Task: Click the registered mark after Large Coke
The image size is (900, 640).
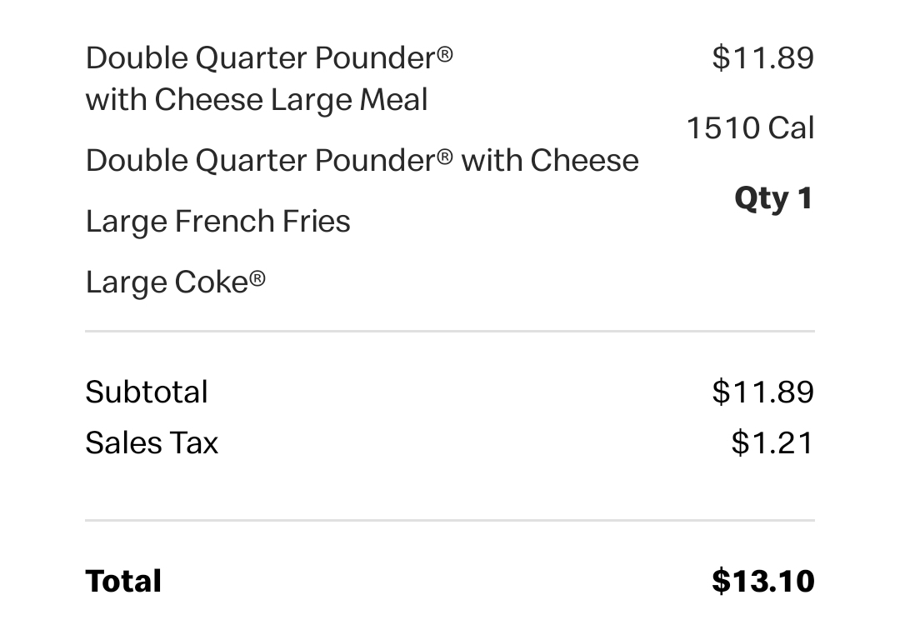Action: (257, 278)
